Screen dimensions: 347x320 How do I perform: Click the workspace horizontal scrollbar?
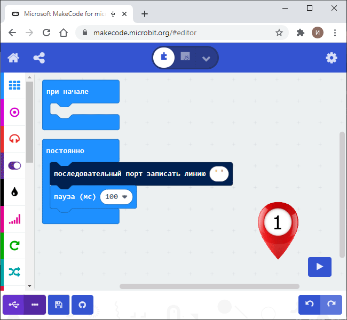(x=209, y=286)
